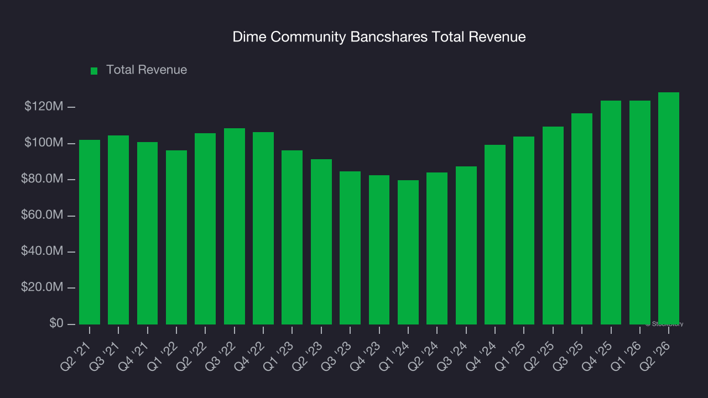Click the chart title 'Dime Community Bancshares Total Revenue'
The image size is (708, 398).
(379, 37)
